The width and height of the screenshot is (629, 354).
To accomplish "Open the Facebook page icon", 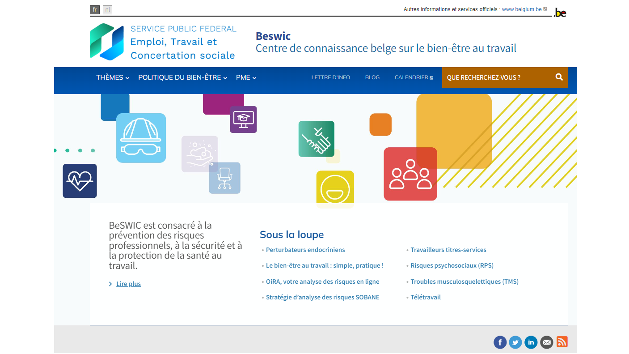I will pyautogui.click(x=500, y=342).
